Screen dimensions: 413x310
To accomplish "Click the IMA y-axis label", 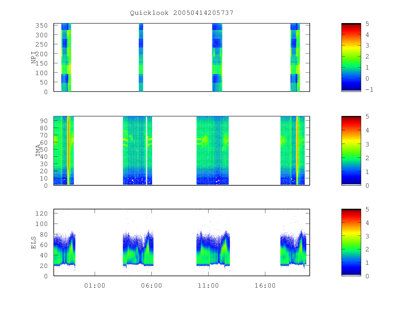I will coord(38,151).
